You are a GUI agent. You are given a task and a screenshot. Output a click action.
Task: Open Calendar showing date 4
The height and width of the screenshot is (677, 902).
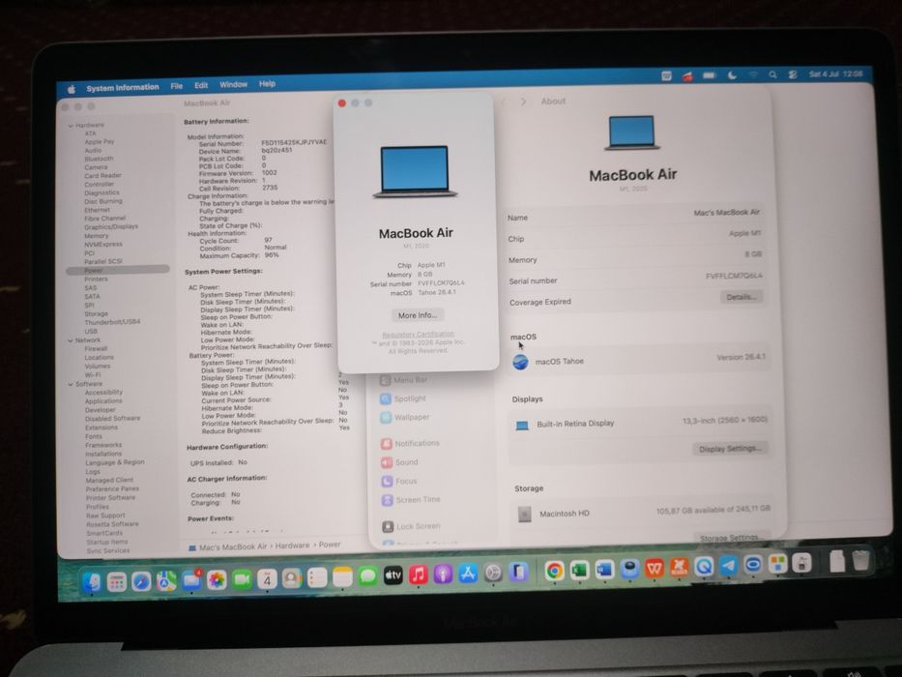coord(267,578)
